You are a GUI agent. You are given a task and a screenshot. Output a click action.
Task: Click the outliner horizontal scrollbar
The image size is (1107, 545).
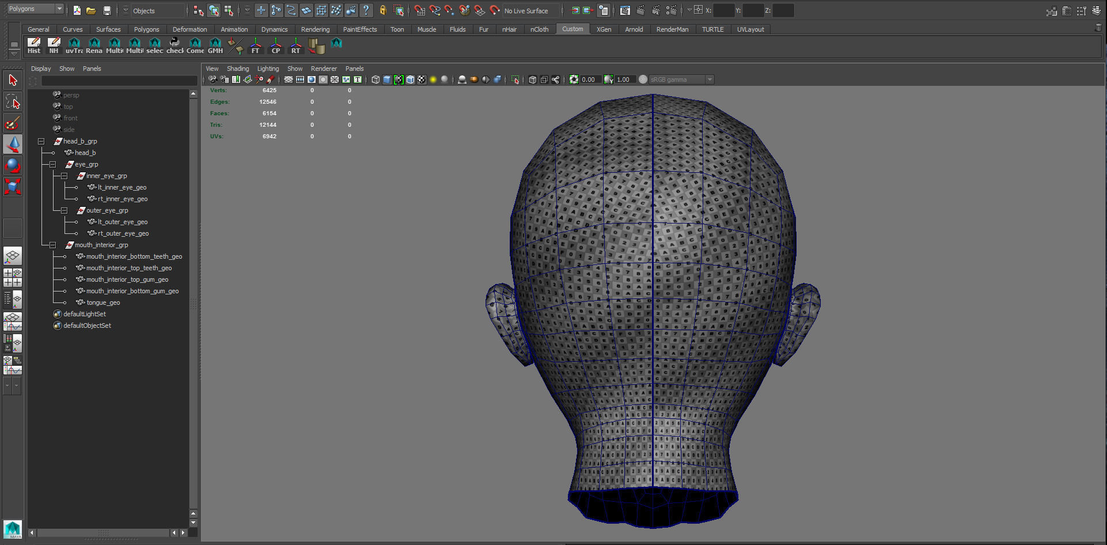click(103, 533)
